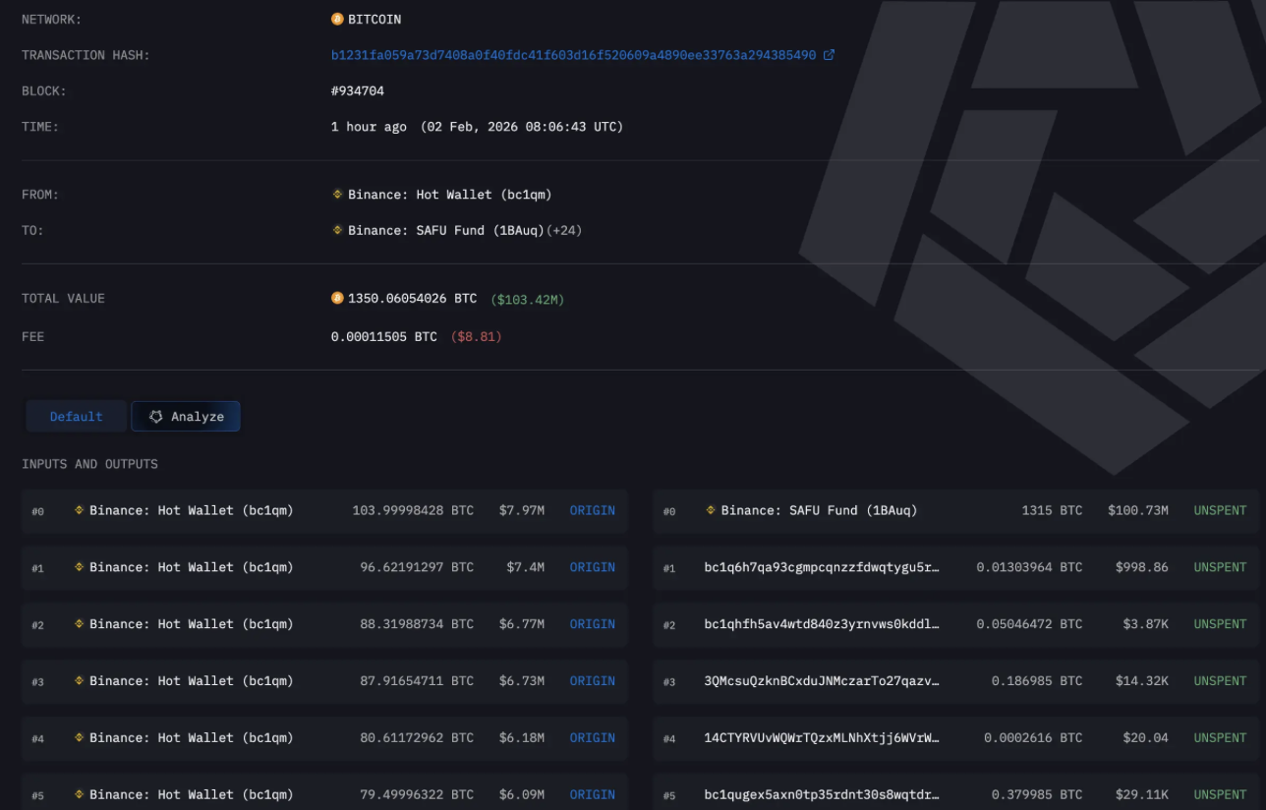Image resolution: width=1266 pixels, height=810 pixels.
Task: Click ORIGIN link on input #3
Action: 592,680
